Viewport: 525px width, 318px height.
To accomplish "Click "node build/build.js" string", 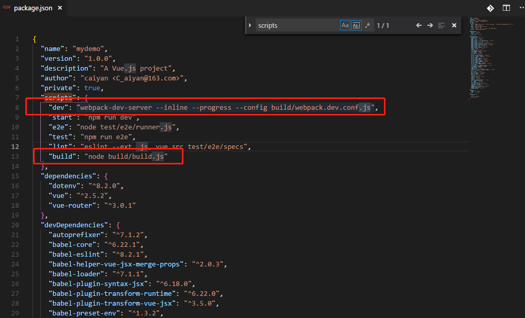I will (126, 156).
